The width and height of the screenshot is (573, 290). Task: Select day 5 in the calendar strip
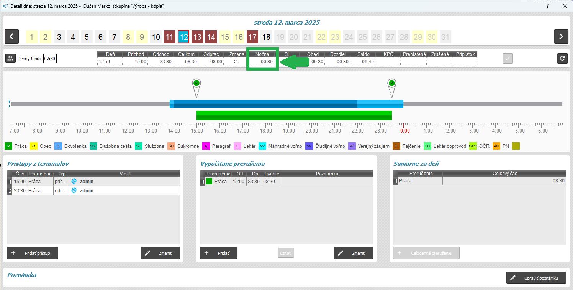tap(87, 37)
